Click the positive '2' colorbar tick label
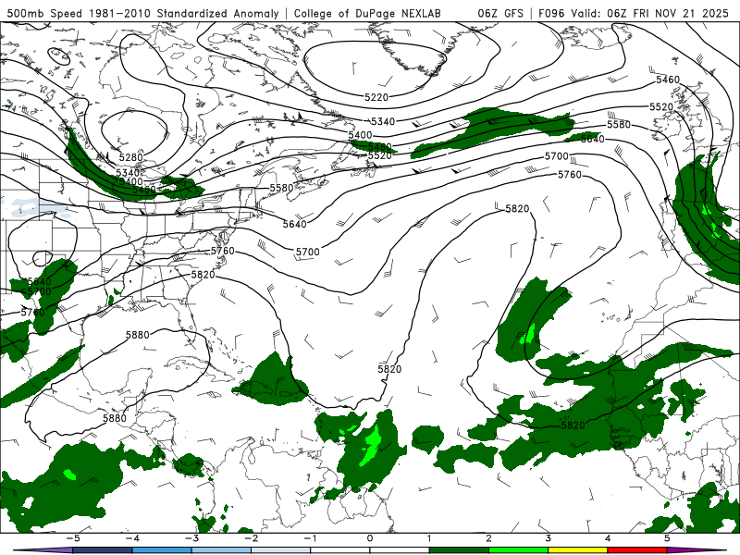The height and width of the screenshot is (555, 740). click(489, 538)
